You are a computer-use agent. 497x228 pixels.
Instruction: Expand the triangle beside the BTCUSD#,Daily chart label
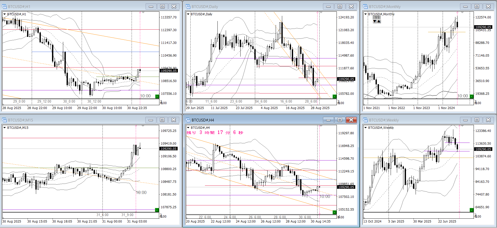click(188, 14)
